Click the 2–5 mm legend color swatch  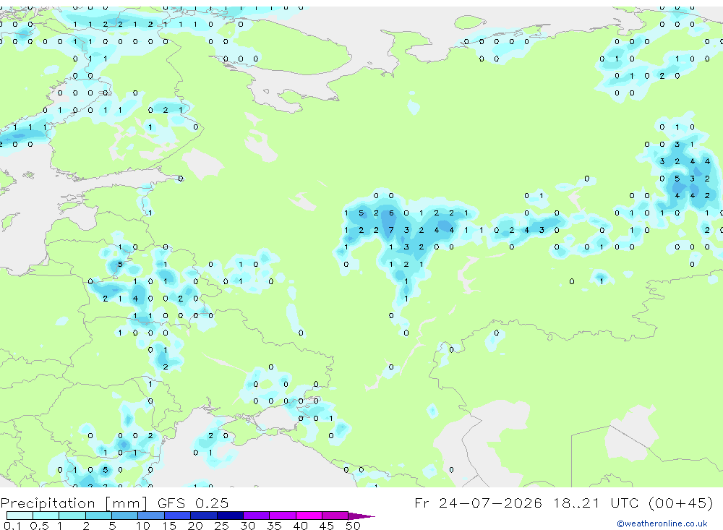coord(98,516)
